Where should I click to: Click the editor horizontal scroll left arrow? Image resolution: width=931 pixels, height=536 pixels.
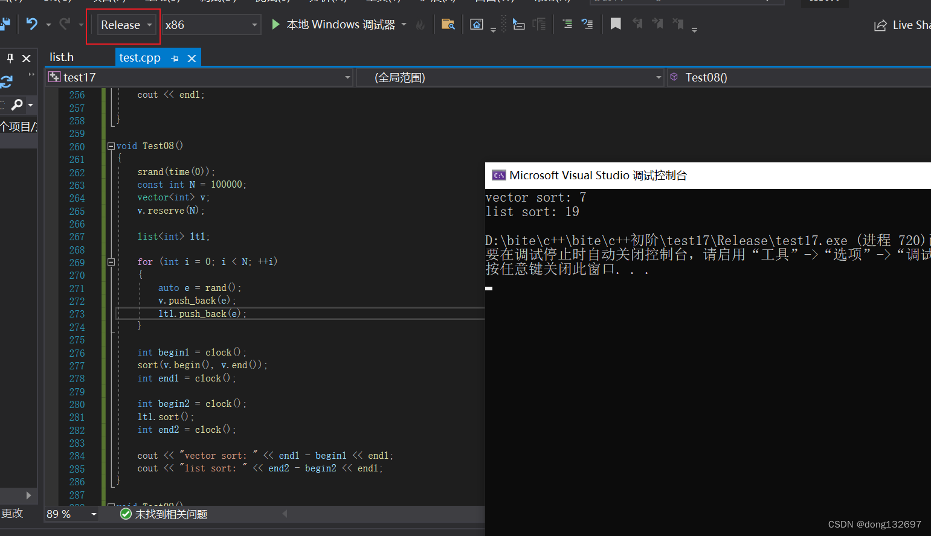pyautogui.click(x=285, y=514)
